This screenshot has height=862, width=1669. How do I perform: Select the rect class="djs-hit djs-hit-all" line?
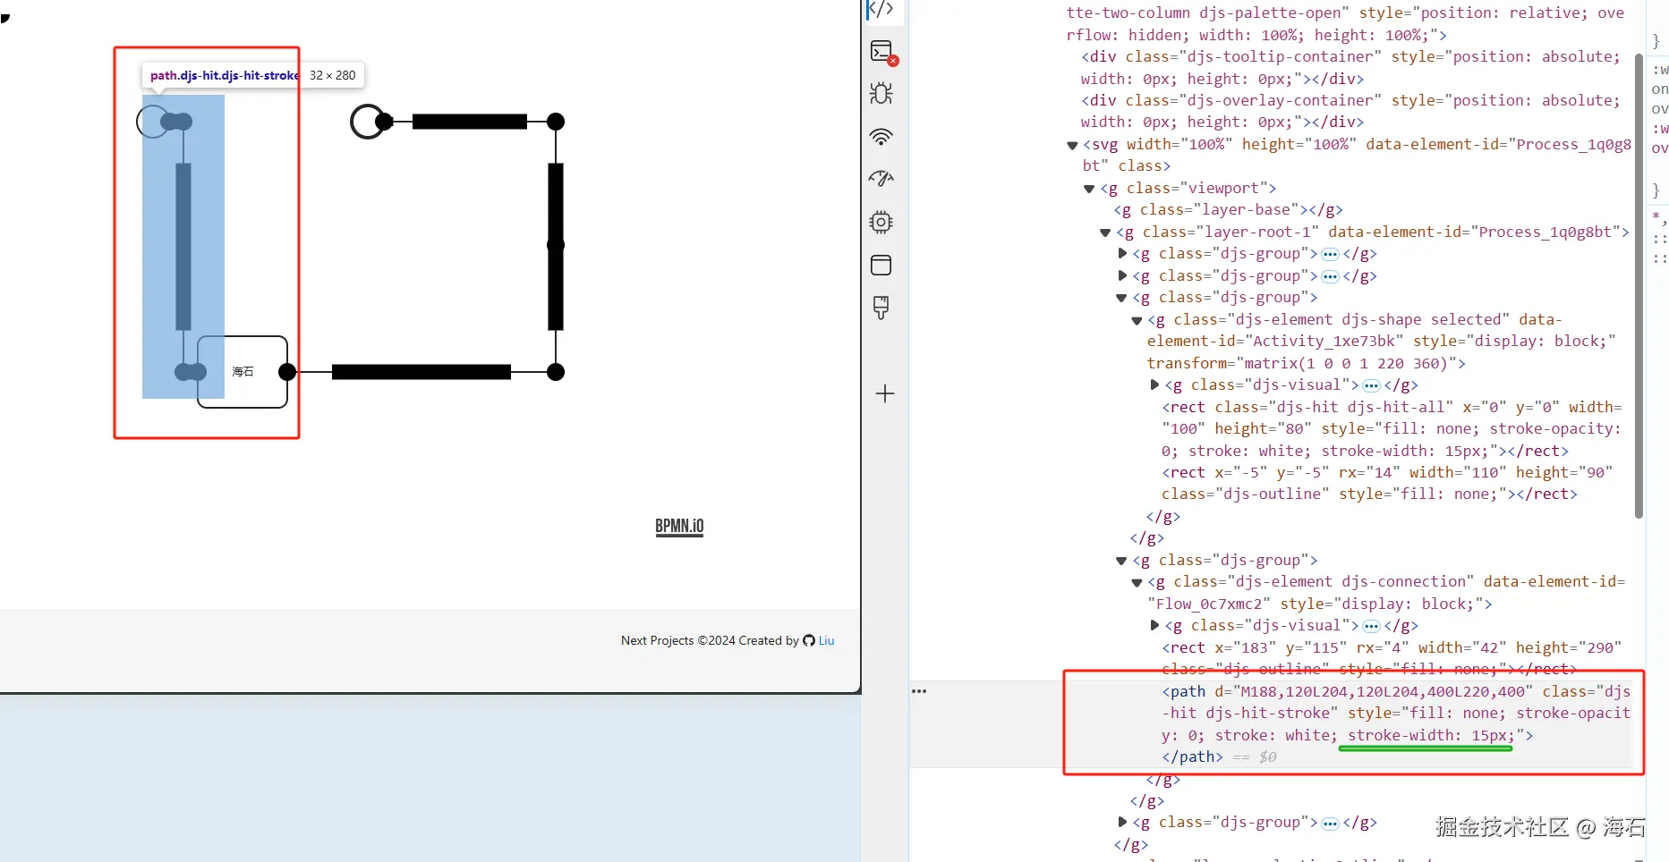(1392, 429)
